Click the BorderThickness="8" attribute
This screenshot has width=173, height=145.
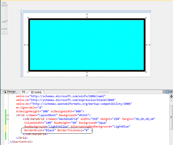73,130
